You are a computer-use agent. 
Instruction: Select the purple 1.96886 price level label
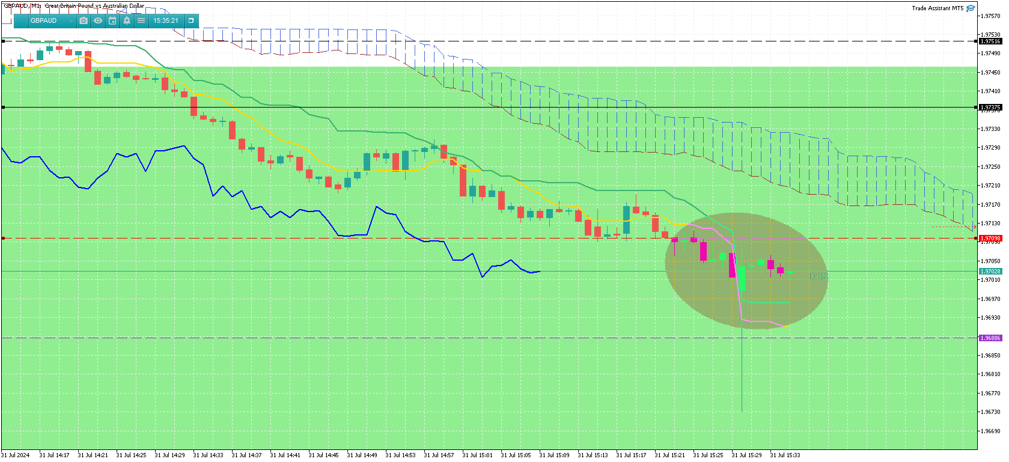[991, 338]
